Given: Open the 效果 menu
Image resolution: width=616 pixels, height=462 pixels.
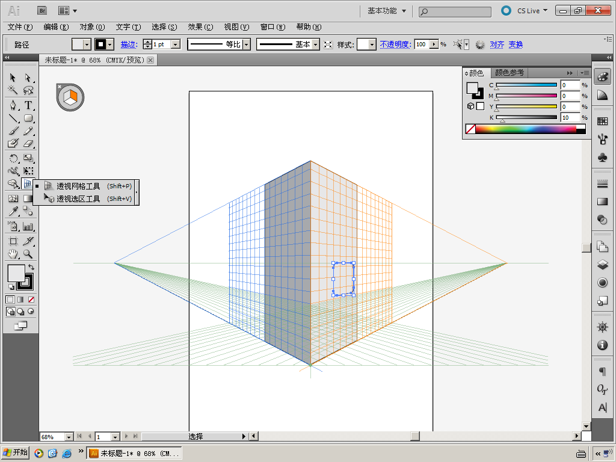Looking at the screenshot, I should click(x=200, y=27).
